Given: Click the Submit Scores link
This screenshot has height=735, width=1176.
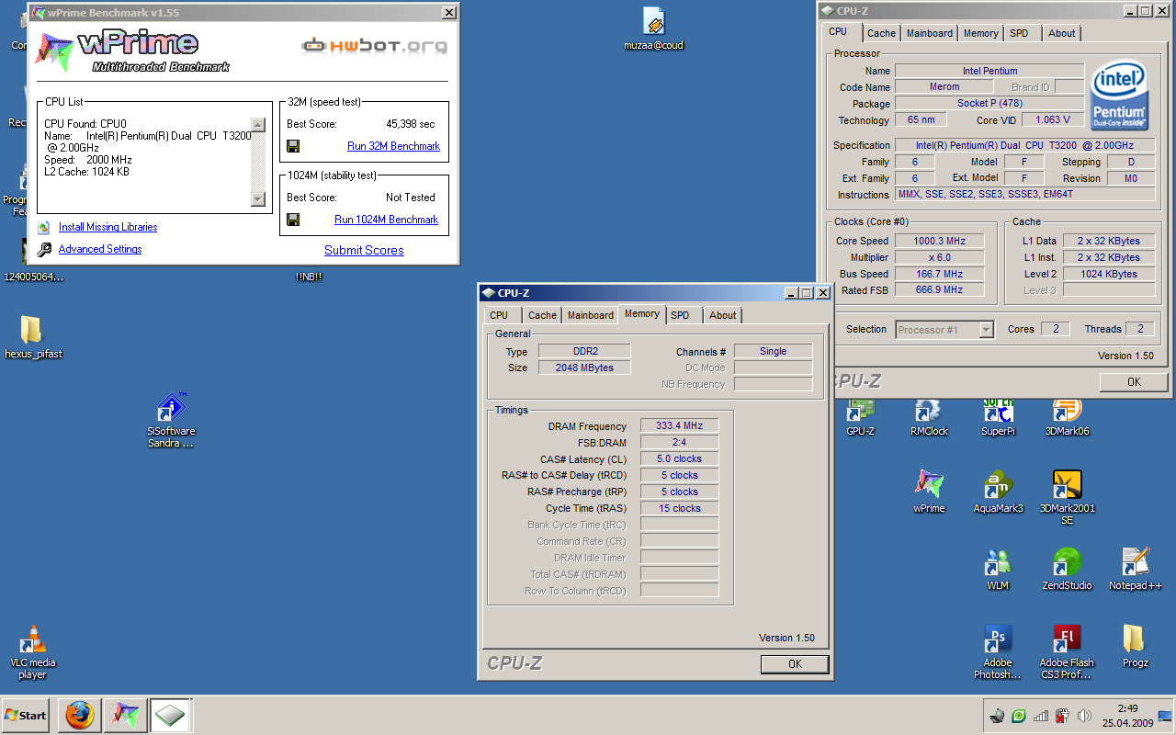Looking at the screenshot, I should tap(364, 250).
